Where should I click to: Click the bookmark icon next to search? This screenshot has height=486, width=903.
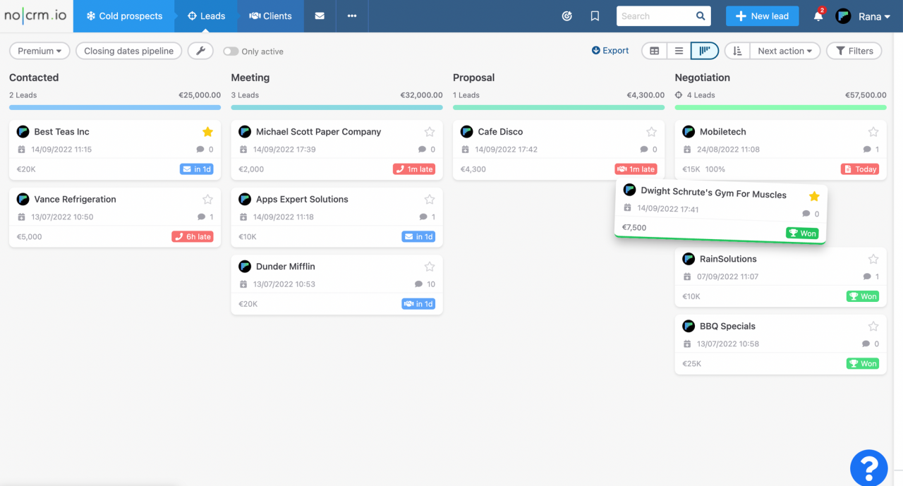coord(594,15)
